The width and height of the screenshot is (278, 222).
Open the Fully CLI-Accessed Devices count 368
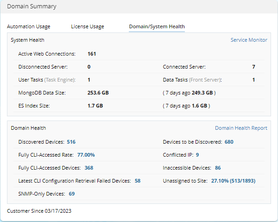[89, 168]
